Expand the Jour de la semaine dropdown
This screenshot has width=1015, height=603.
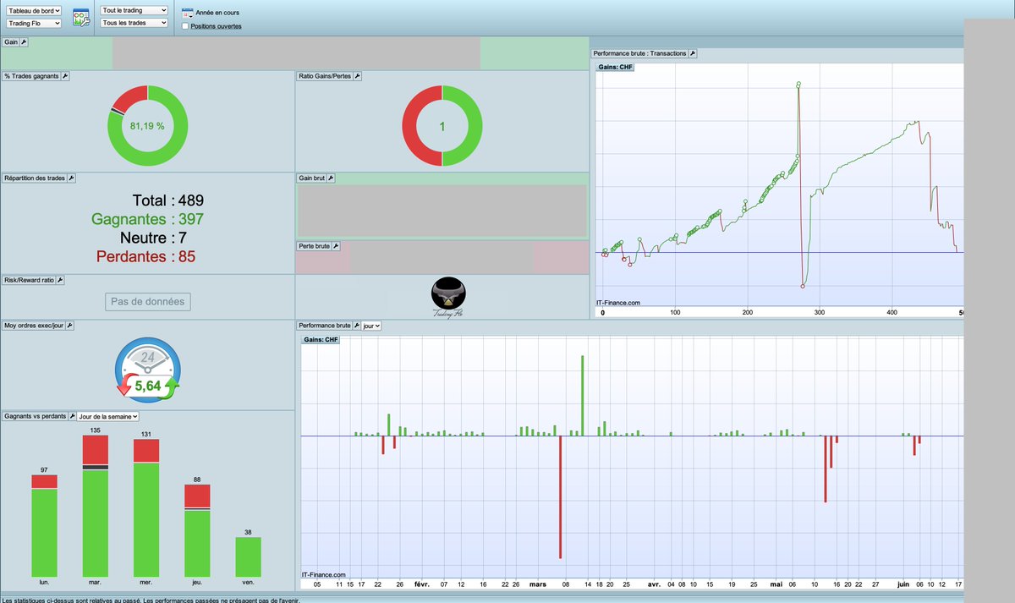[108, 416]
